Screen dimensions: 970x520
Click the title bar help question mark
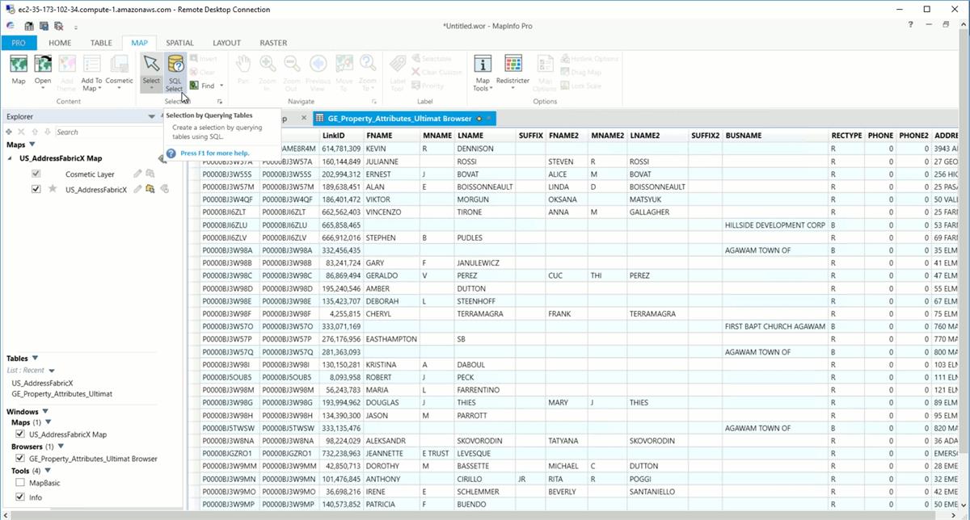[x=911, y=25]
